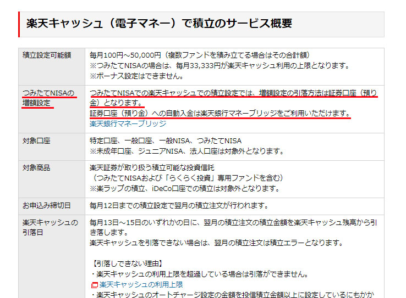The height and width of the screenshot is (298, 406).
Task: Click the 楽天キャッシュの引落日 row header
Action: (x=50, y=227)
